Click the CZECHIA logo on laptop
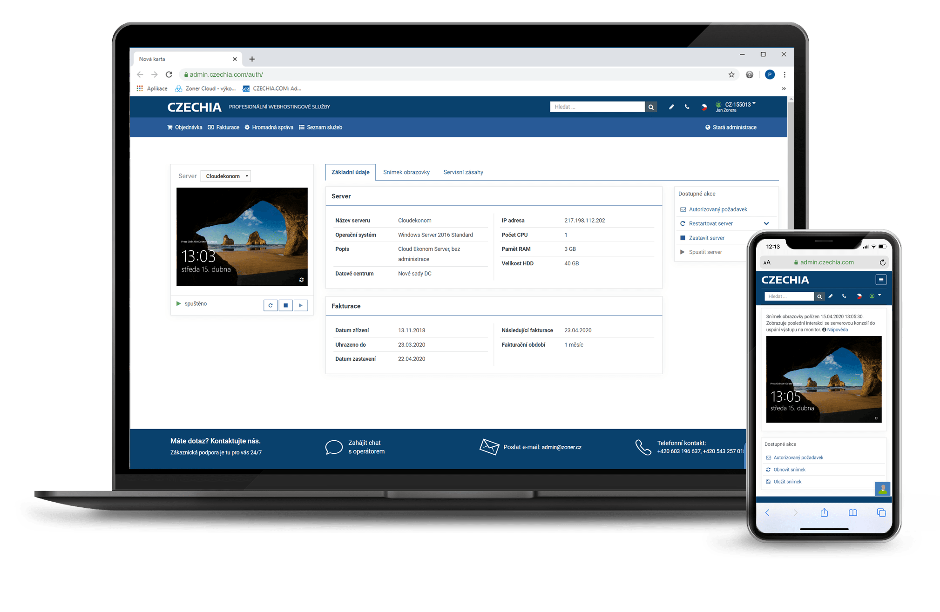 click(x=194, y=107)
